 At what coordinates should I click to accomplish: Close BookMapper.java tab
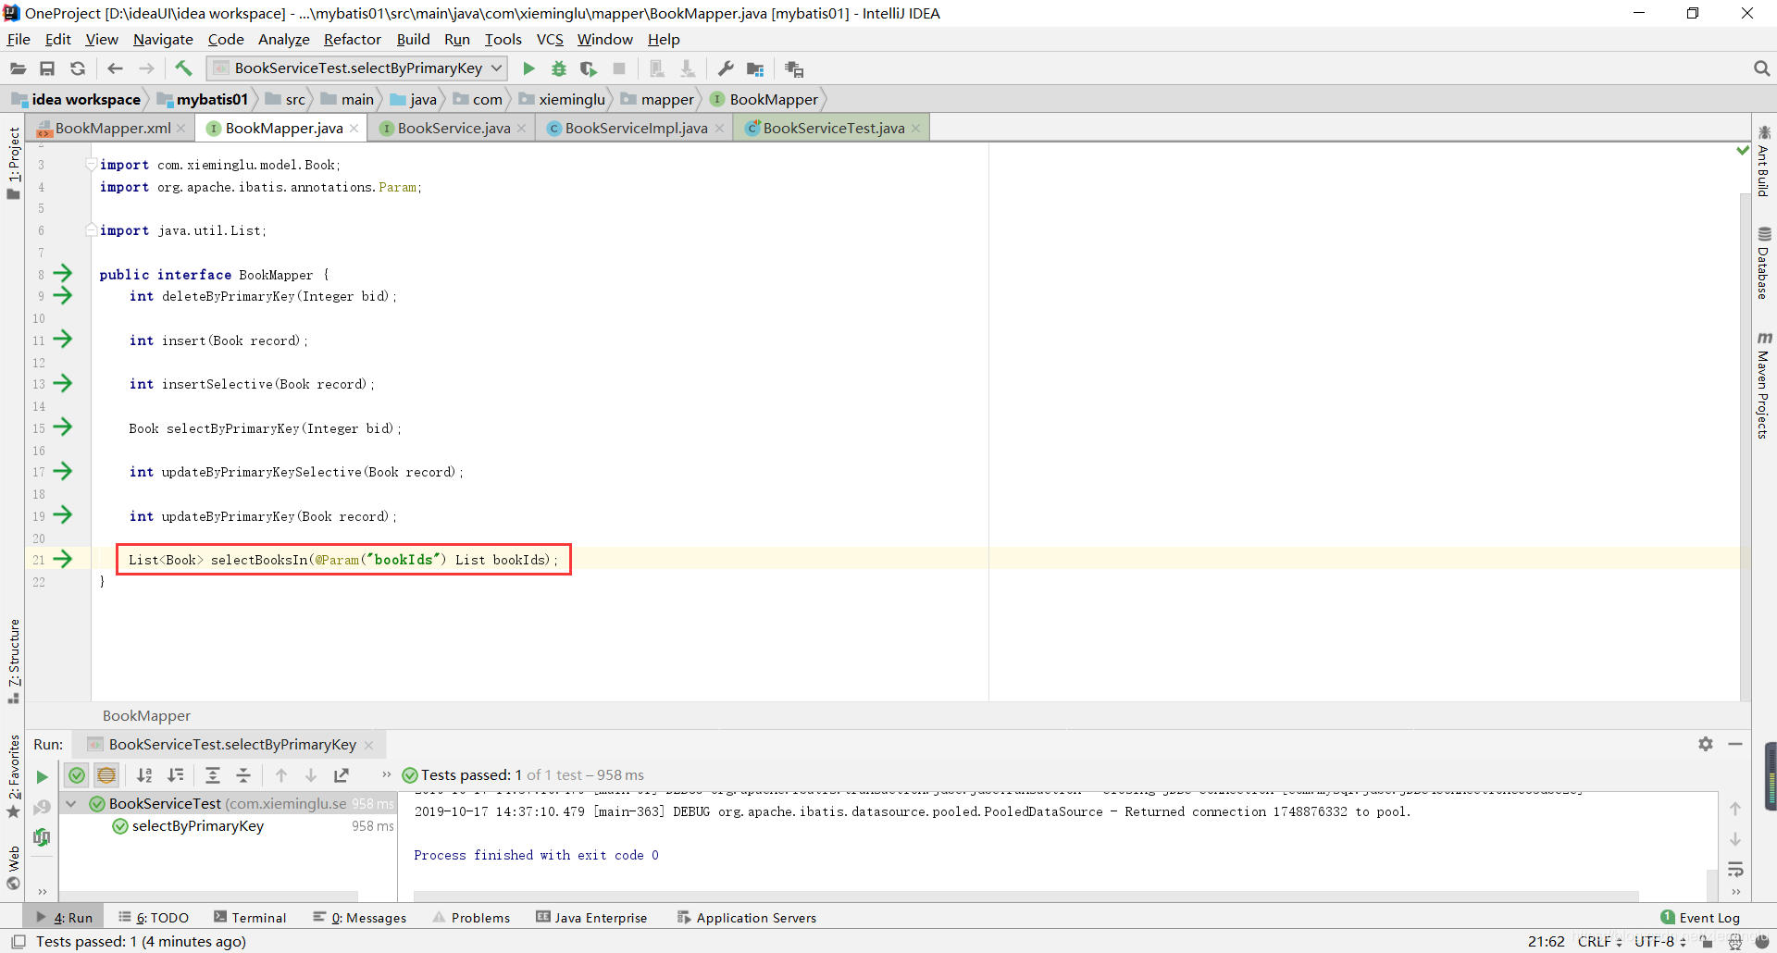(x=354, y=129)
